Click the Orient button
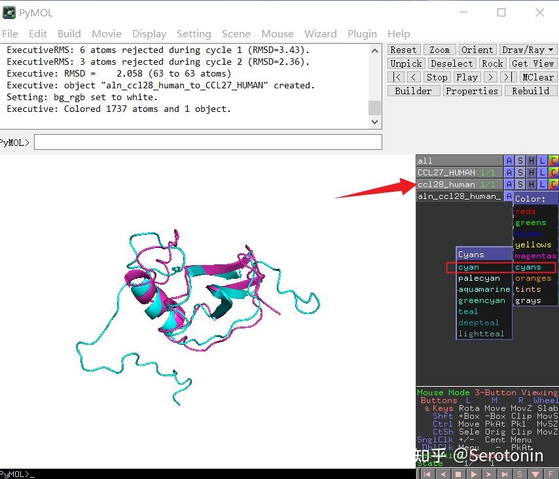The width and height of the screenshot is (559, 479). [x=477, y=50]
